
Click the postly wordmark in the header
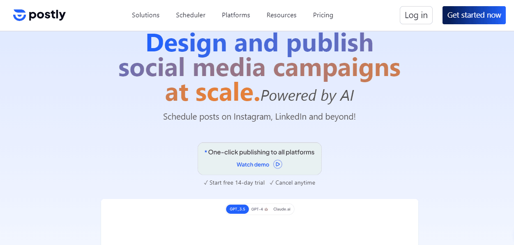[47, 15]
